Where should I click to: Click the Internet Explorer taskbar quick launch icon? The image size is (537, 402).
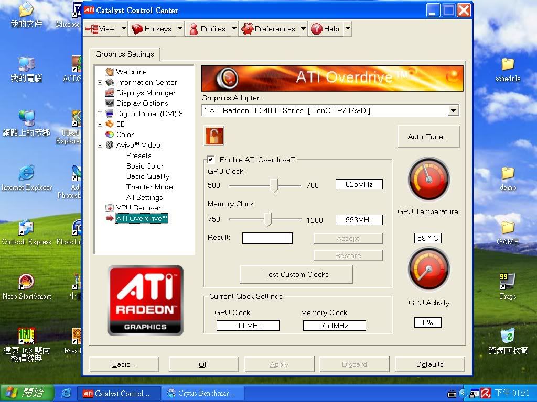(66, 393)
